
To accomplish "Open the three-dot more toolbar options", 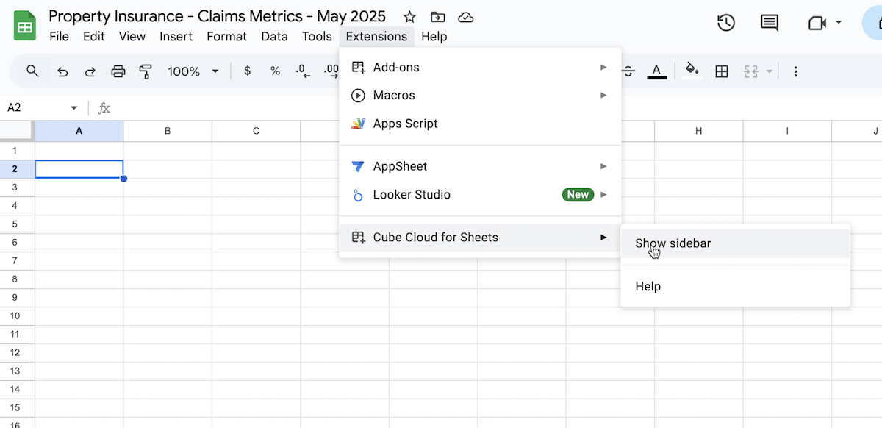I will point(795,71).
